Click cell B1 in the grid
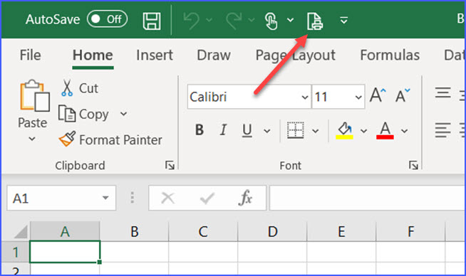 [x=135, y=252]
